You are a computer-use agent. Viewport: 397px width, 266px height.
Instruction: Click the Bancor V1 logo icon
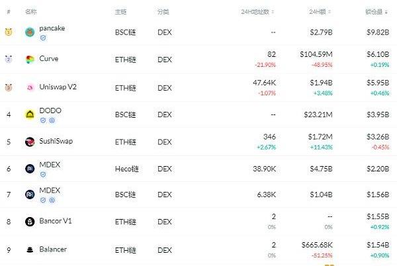coord(30,222)
